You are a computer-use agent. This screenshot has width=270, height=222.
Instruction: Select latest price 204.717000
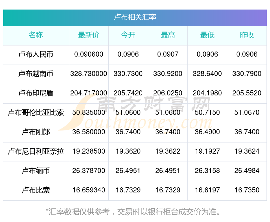point(89,93)
